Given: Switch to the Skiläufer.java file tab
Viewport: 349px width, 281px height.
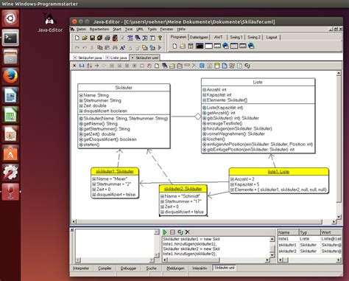Looking at the screenshot, I should tap(88, 58).
